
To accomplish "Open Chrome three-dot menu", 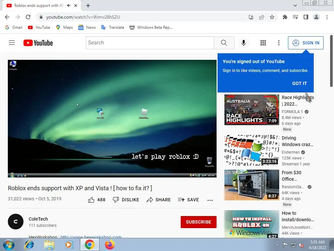I will [x=327, y=17].
